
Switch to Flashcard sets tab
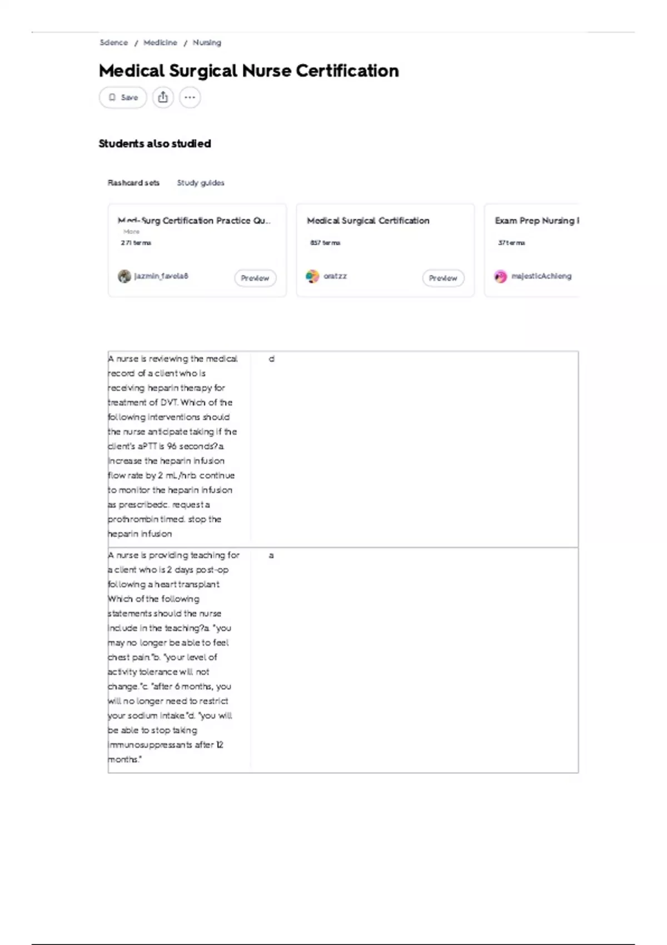pyautogui.click(x=133, y=183)
